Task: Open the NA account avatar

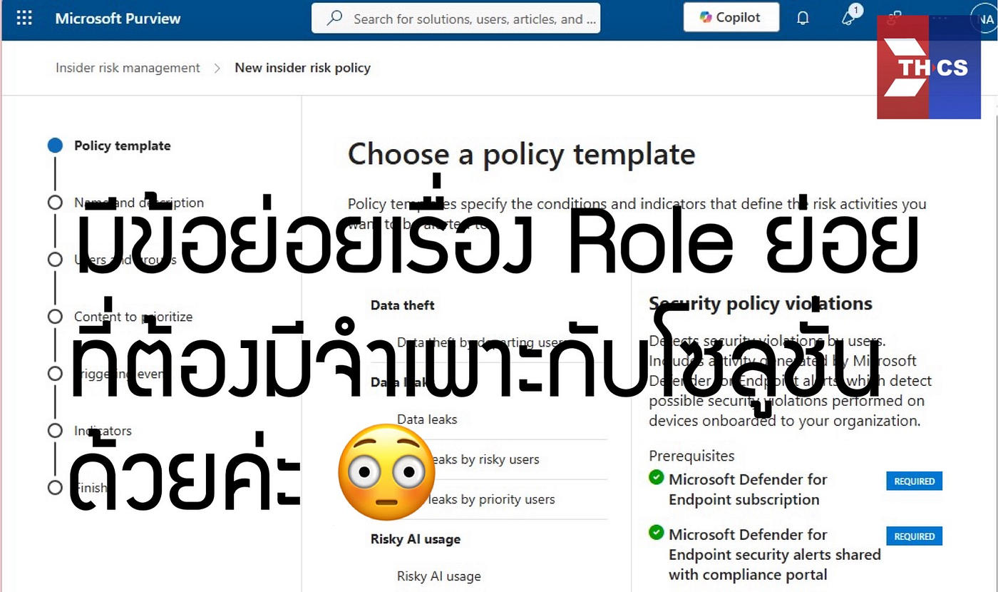Action: pyautogui.click(x=985, y=19)
